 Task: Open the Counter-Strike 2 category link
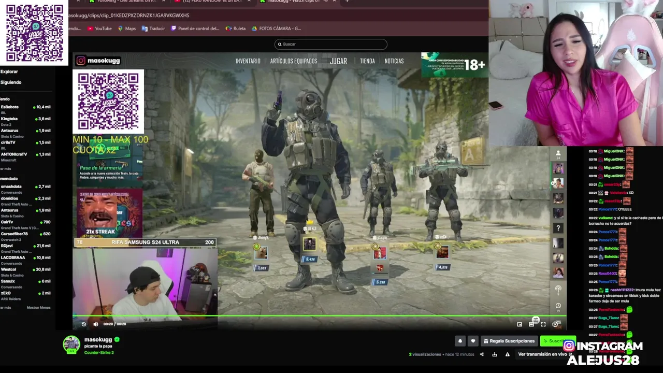tap(98, 353)
